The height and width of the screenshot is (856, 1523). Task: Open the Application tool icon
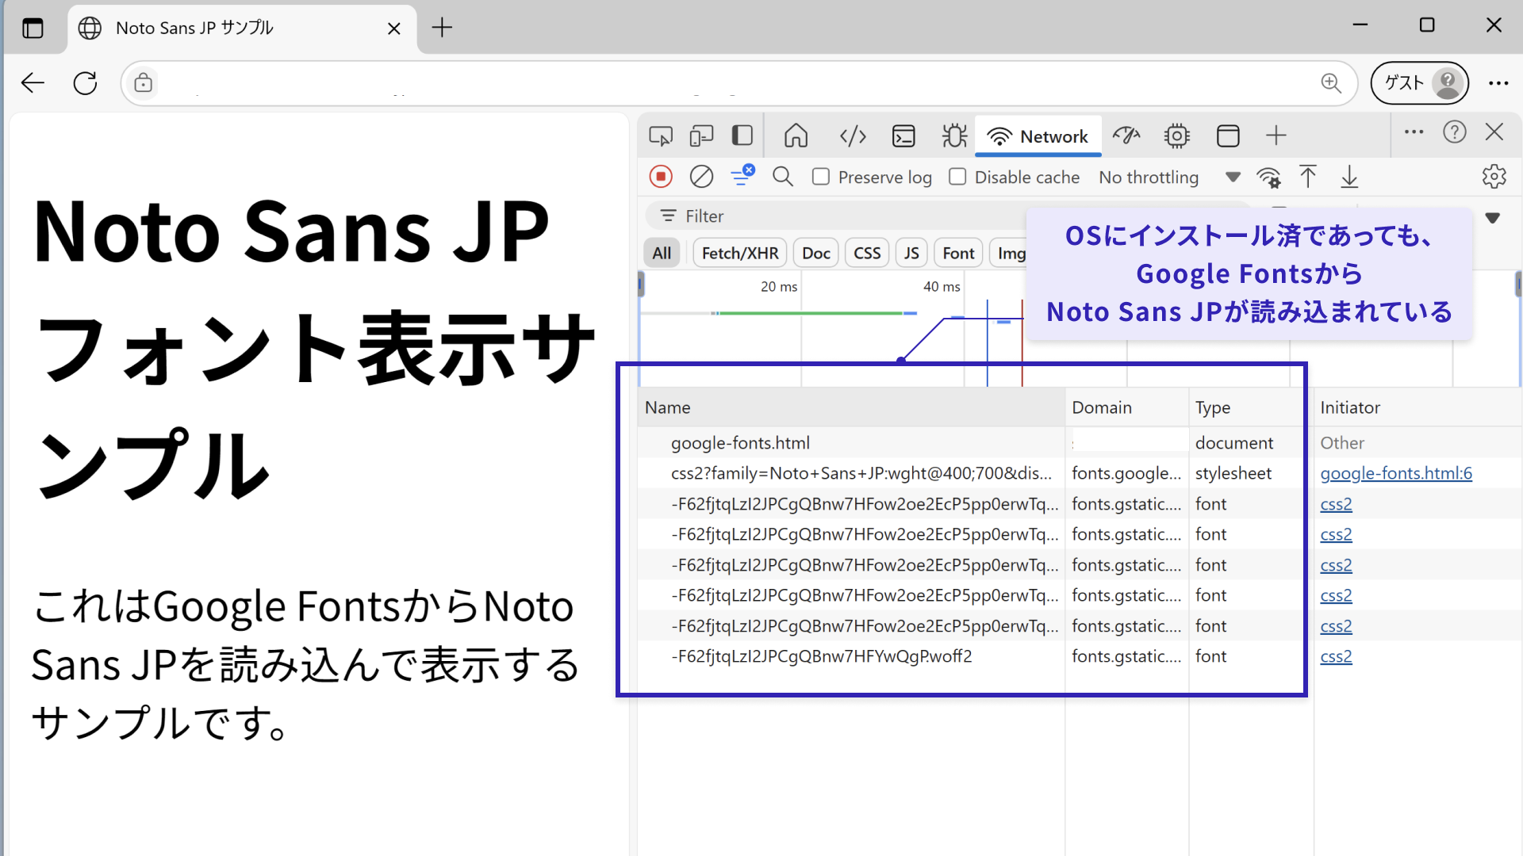pos(1228,136)
